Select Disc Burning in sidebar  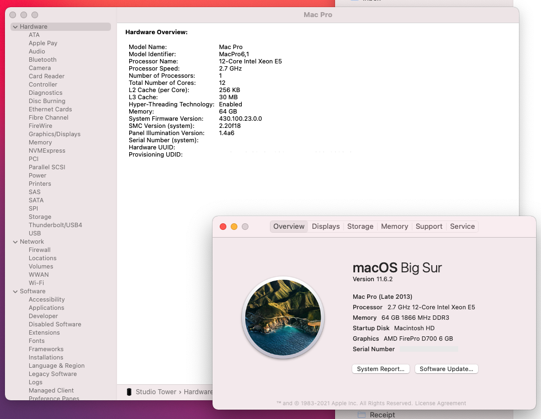coord(47,101)
